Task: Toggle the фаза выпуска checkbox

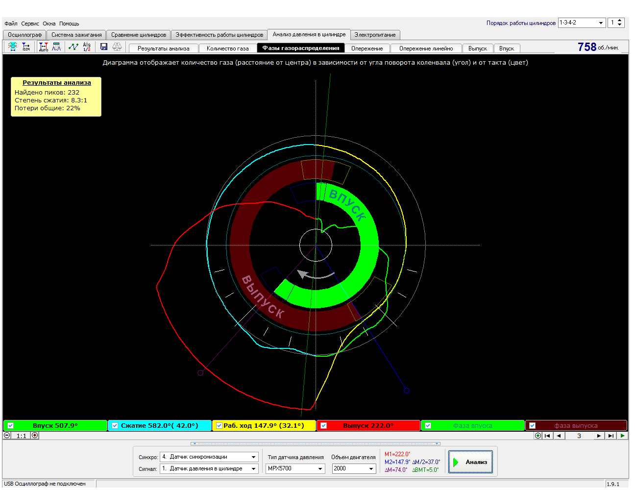Action: [532, 426]
